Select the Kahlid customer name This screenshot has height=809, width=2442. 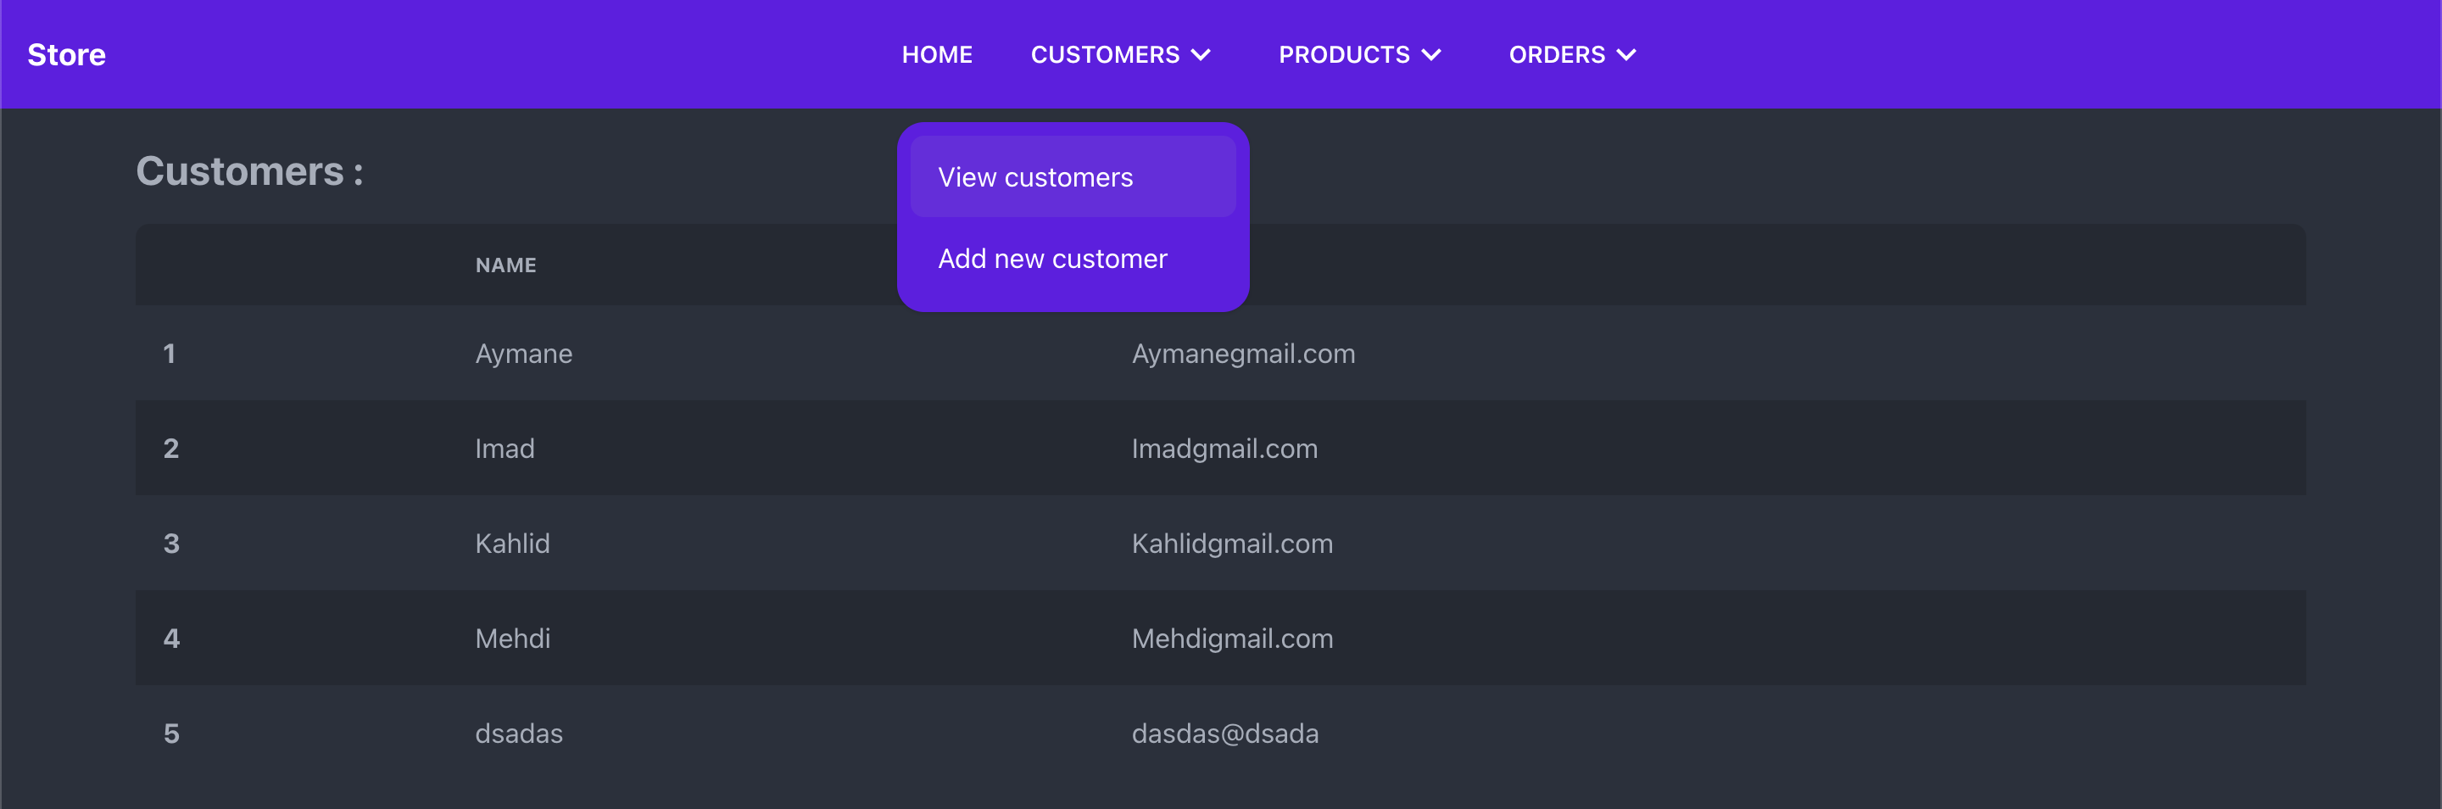[512, 544]
